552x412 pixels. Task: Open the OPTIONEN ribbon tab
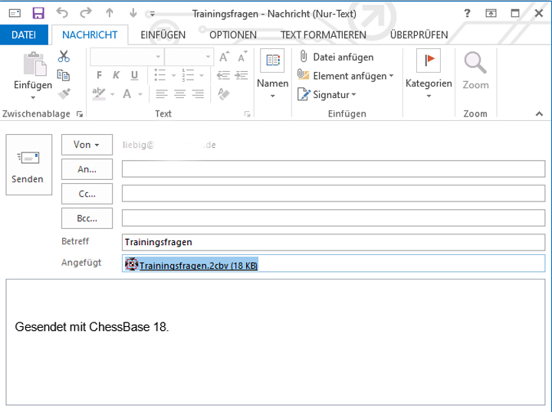[233, 35]
